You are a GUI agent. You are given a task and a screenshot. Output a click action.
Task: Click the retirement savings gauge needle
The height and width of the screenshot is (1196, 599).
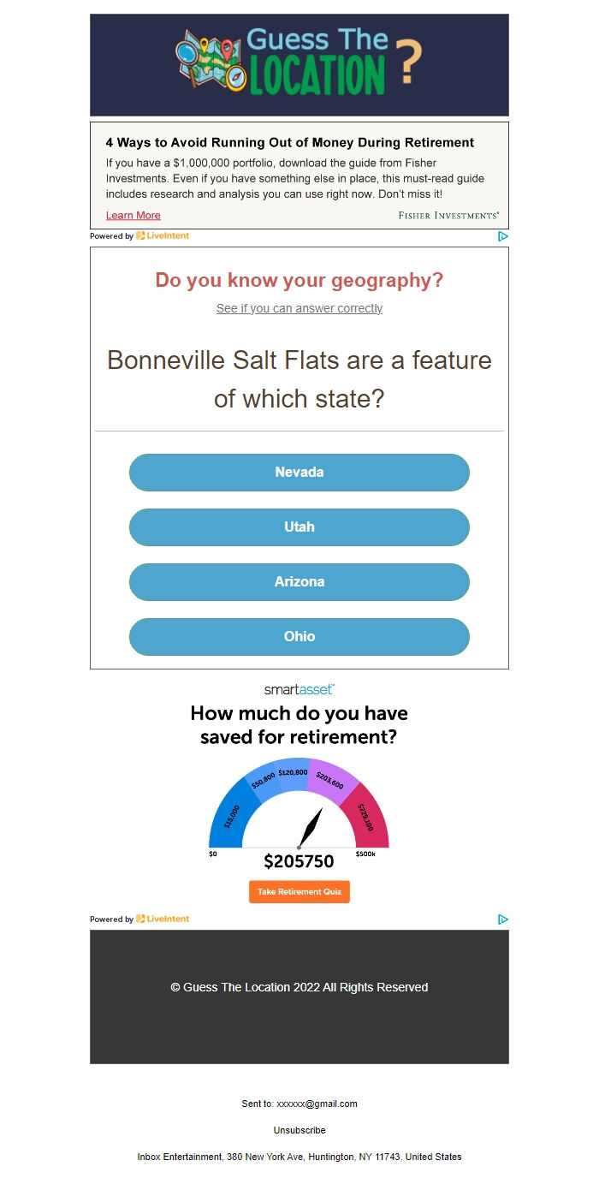(310, 828)
